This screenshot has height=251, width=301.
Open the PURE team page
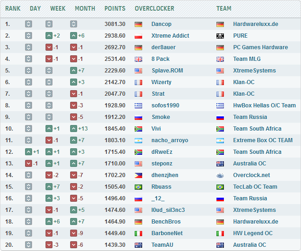point(240,36)
